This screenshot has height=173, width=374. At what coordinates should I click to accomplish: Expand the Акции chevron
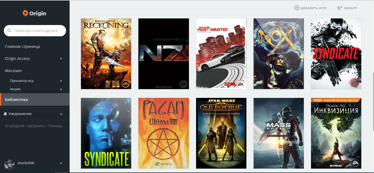pos(61,89)
